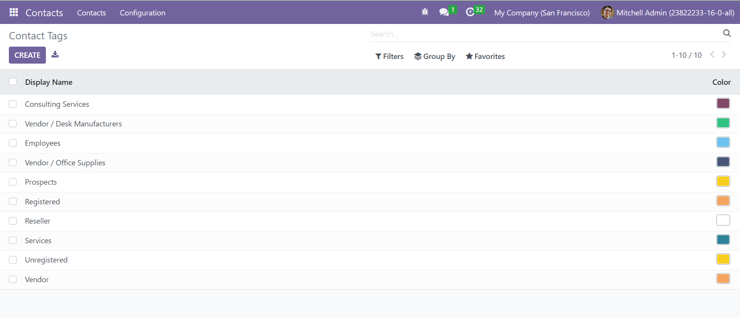Image resolution: width=740 pixels, height=318 pixels.
Task: Check the Registered row checkbox
Action: (13, 202)
